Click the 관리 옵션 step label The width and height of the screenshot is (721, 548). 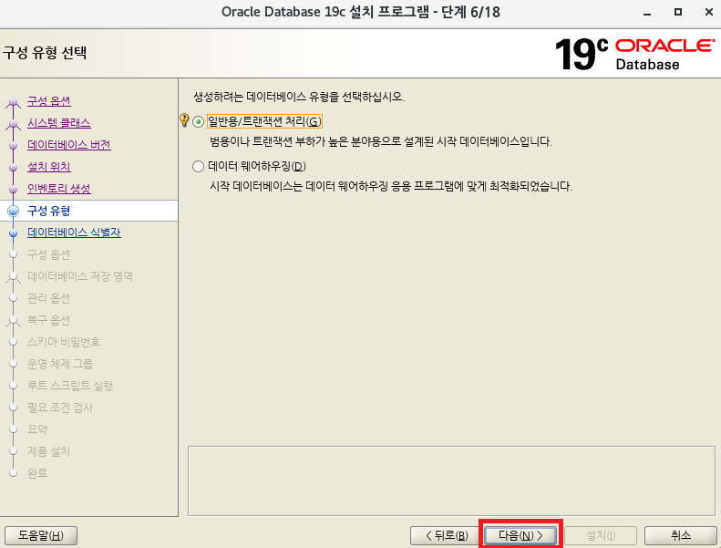click(x=48, y=298)
